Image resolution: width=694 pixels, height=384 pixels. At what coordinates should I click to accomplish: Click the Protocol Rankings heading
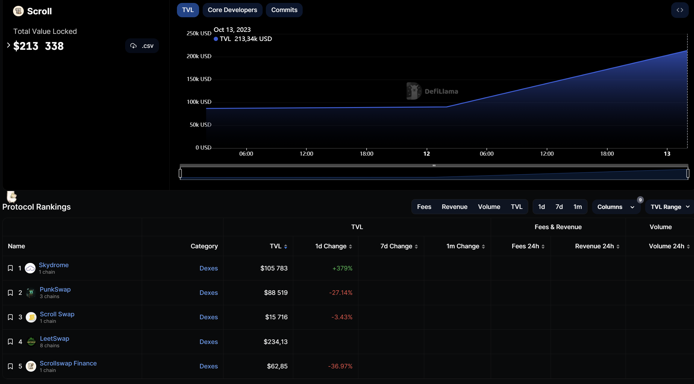click(x=36, y=207)
